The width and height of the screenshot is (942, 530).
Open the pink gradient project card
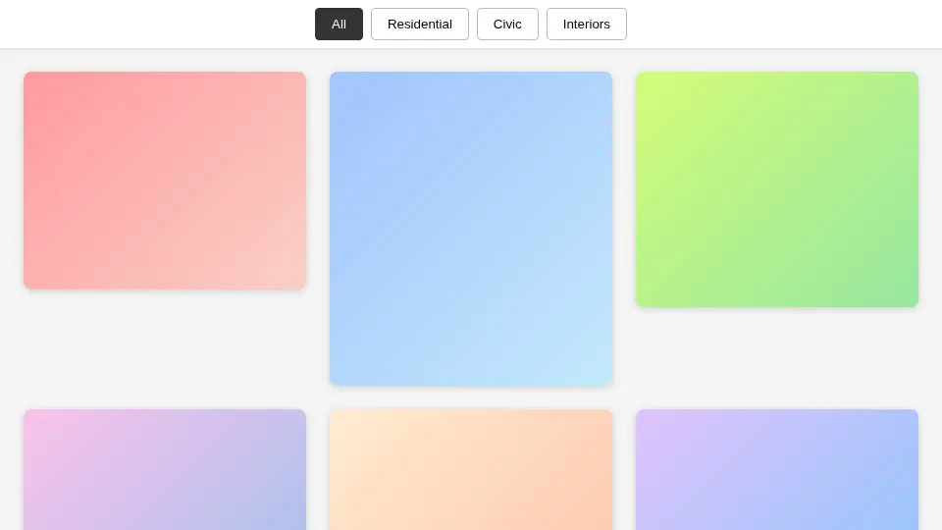pyautogui.click(x=165, y=181)
